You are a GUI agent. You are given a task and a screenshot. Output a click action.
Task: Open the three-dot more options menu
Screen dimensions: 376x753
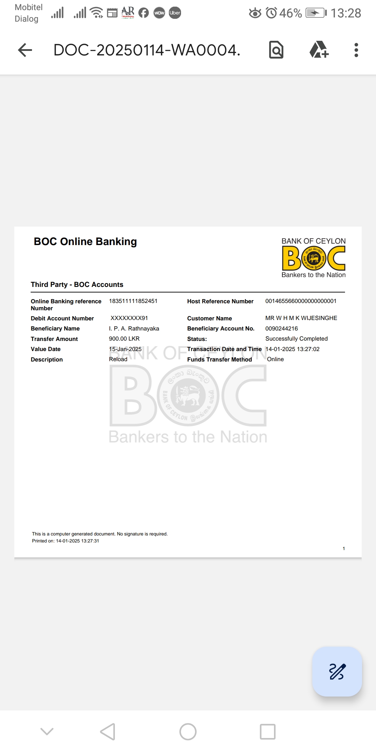coord(356,50)
